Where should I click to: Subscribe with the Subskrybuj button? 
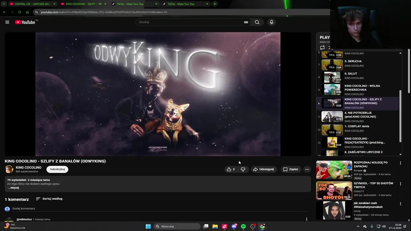57,169
